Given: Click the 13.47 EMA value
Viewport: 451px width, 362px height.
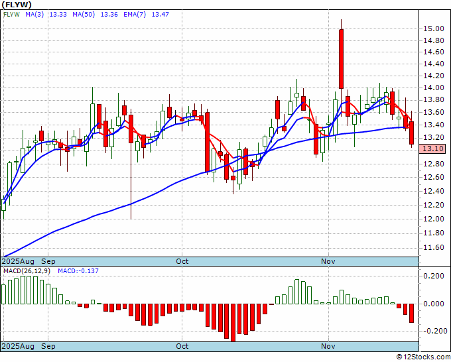Looking at the screenshot, I should coord(161,15).
